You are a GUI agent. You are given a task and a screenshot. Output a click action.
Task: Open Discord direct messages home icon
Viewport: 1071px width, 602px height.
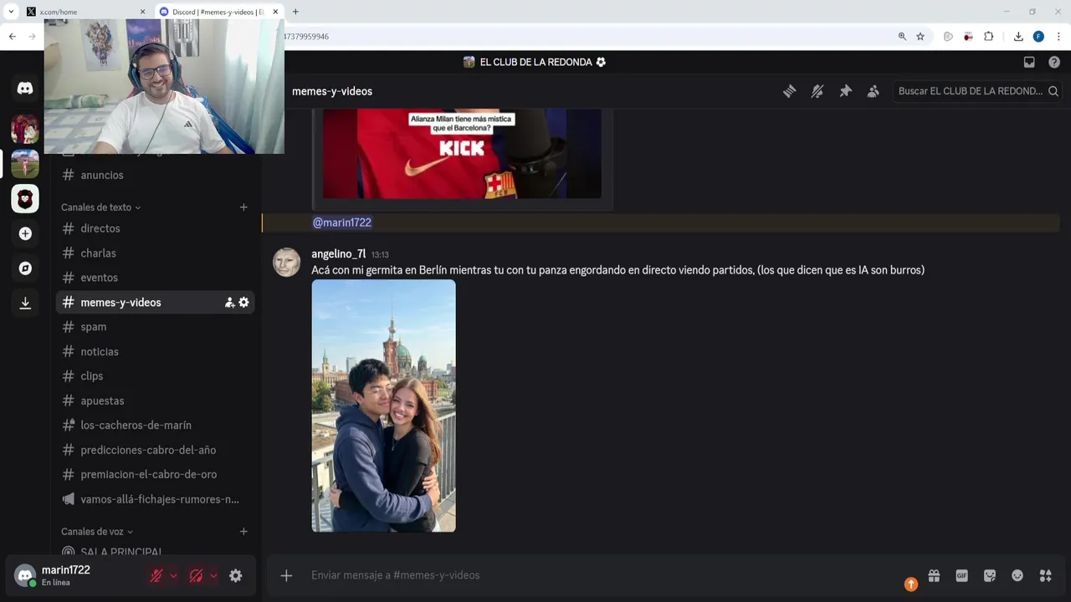[25, 89]
